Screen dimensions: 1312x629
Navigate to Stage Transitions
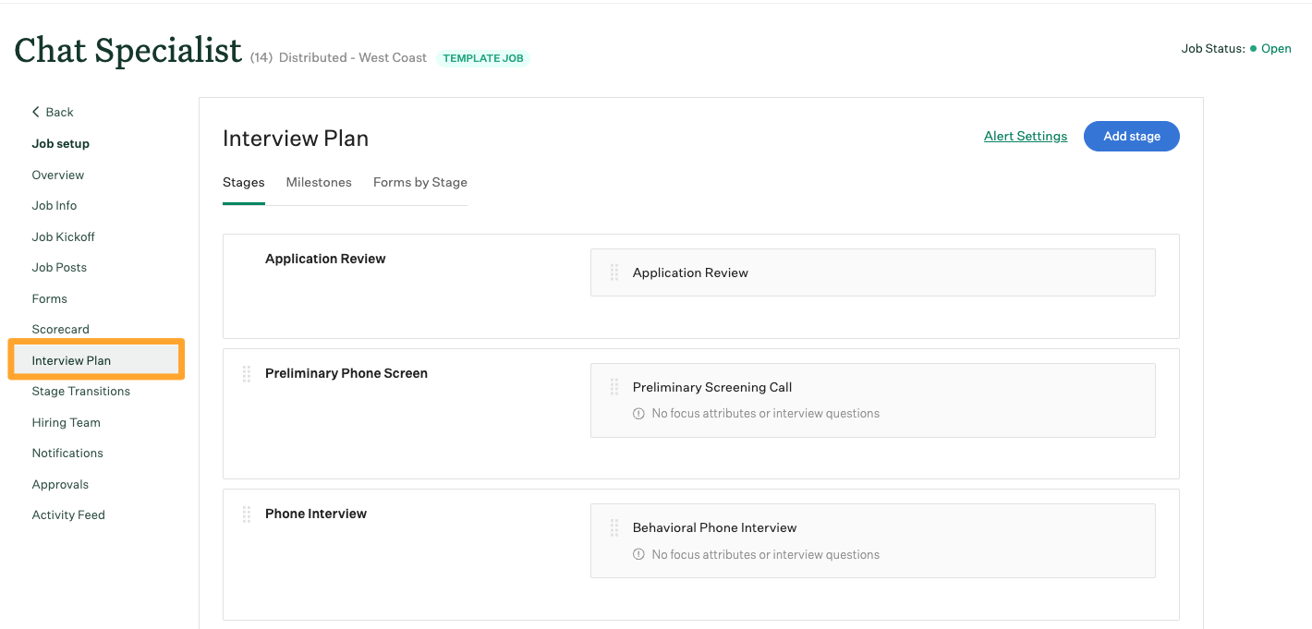coord(80,391)
